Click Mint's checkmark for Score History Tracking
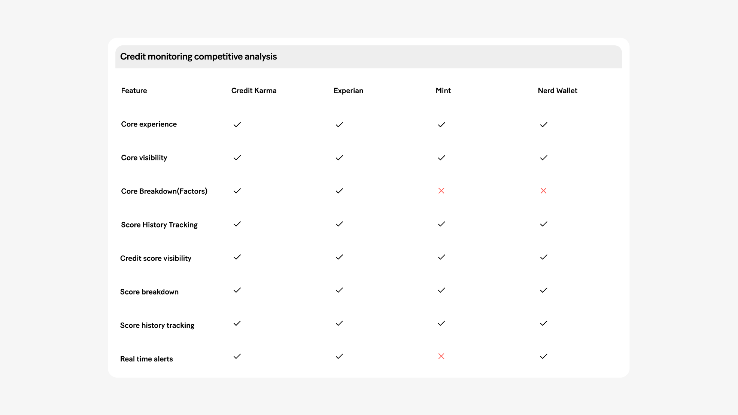738x415 pixels. click(441, 224)
